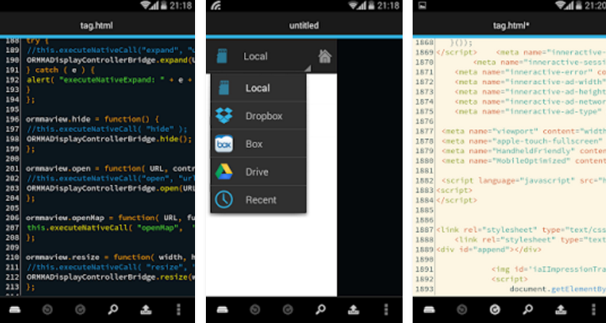
Task: Tap active redo icon in light tag.html* screen
Action: point(495,310)
